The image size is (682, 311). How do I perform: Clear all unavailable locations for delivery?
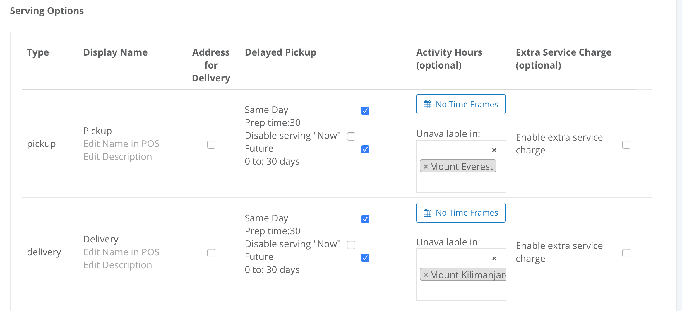(x=494, y=259)
